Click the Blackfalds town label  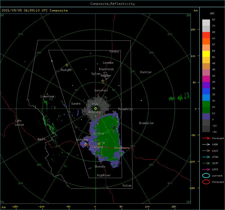(x=106, y=69)
